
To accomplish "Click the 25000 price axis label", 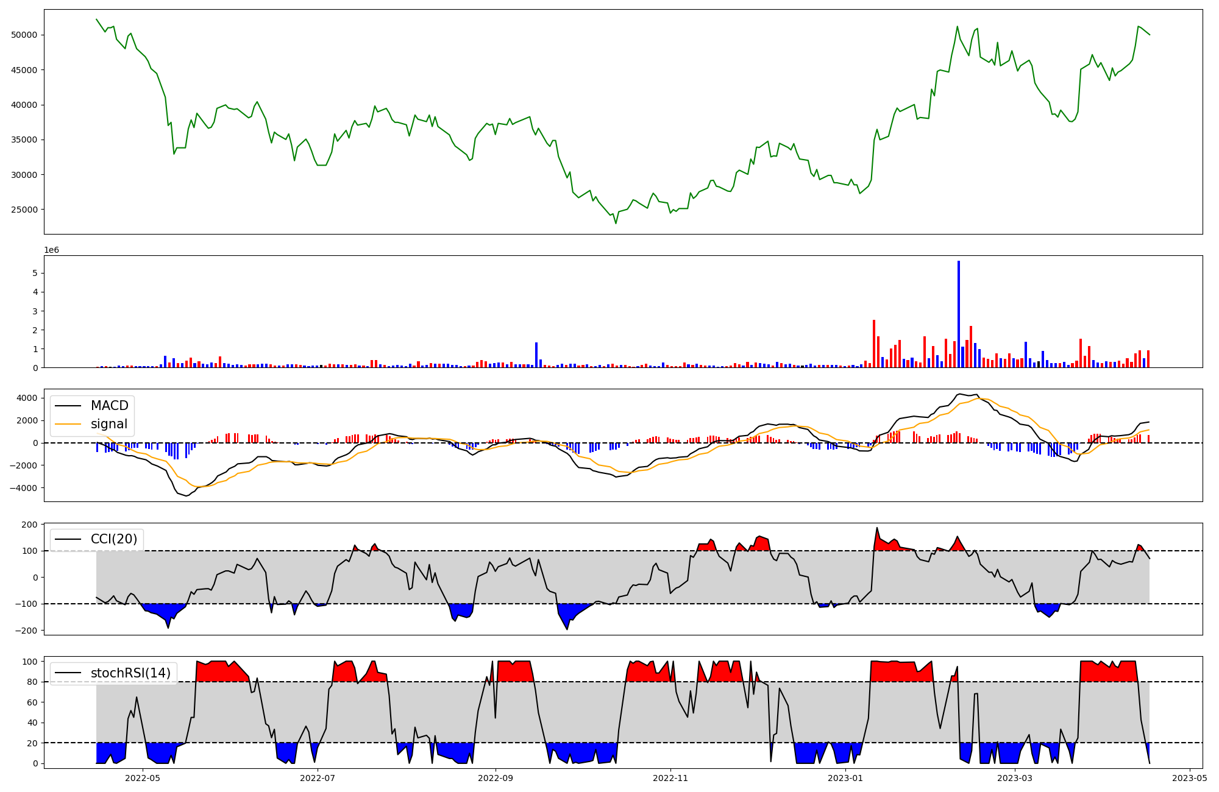I will (x=24, y=210).
